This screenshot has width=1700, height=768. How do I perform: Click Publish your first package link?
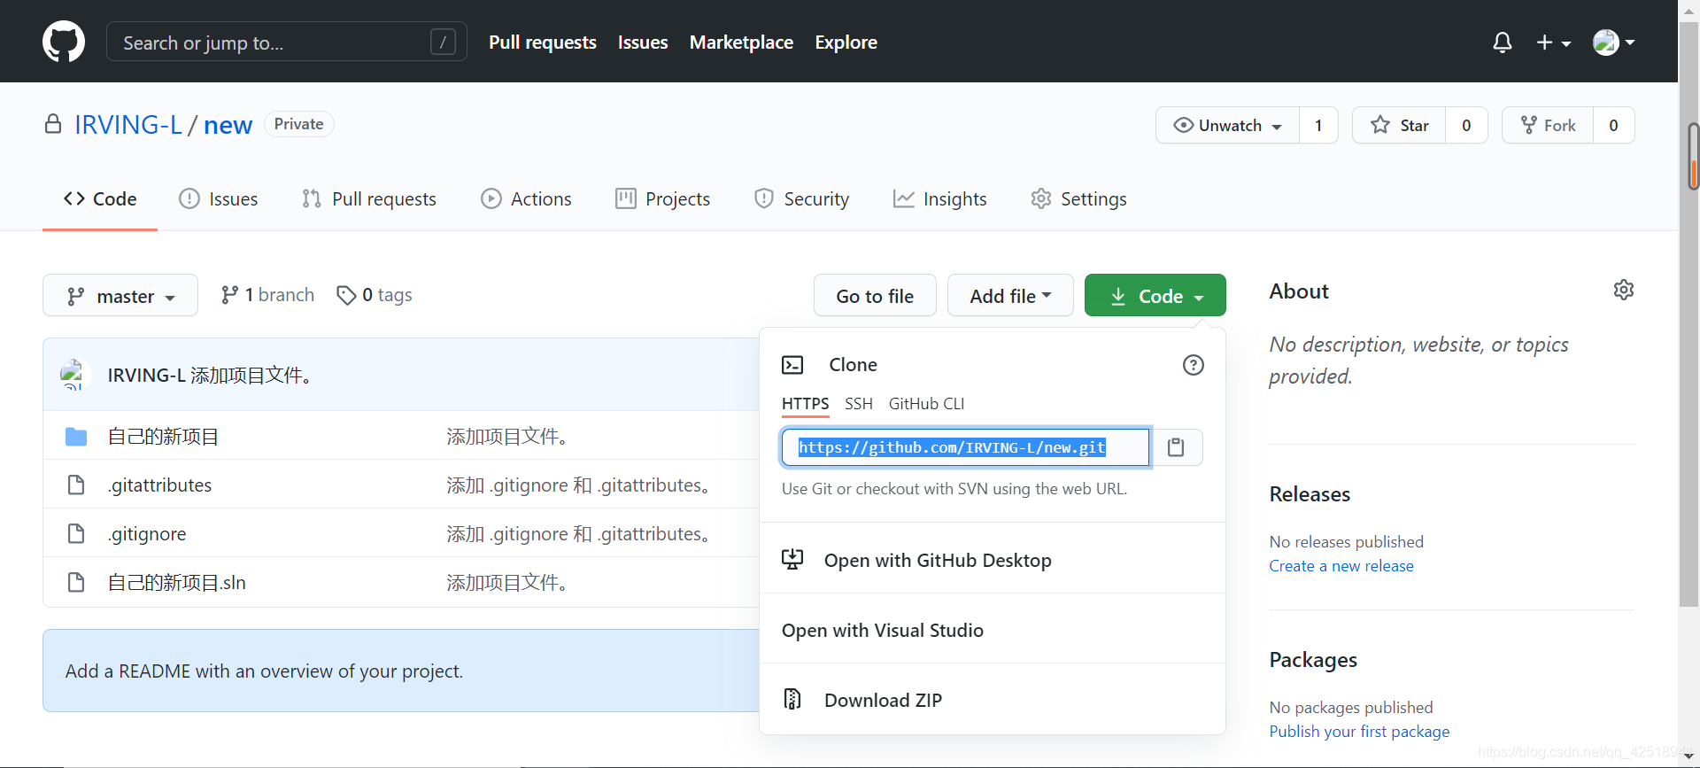[1359, 732]
